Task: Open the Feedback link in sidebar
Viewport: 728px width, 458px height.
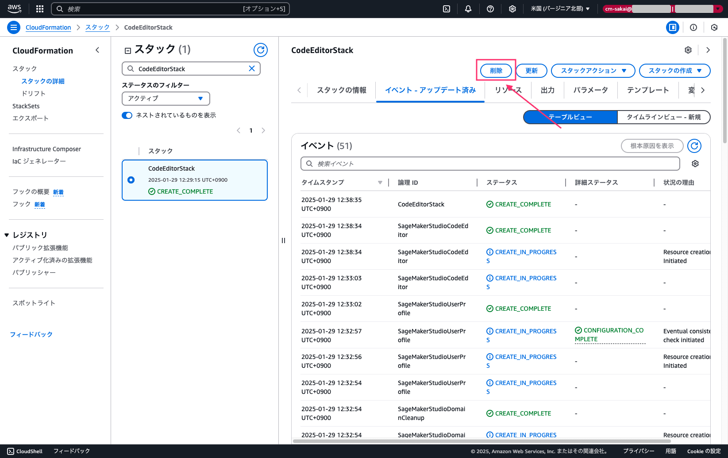Action: pos(31,334)
